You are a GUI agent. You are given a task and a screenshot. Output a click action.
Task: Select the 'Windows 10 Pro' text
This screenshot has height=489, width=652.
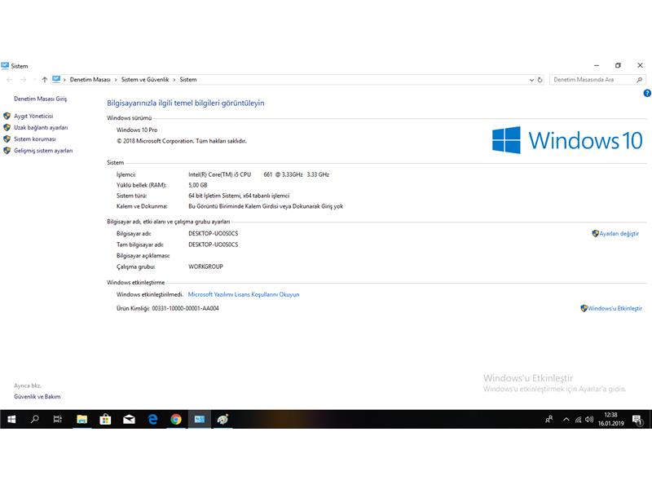tap(137, 130)
